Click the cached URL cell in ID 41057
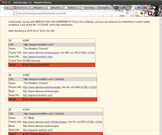The height and width of the screenshot is (135, 162). coord(43,79)
